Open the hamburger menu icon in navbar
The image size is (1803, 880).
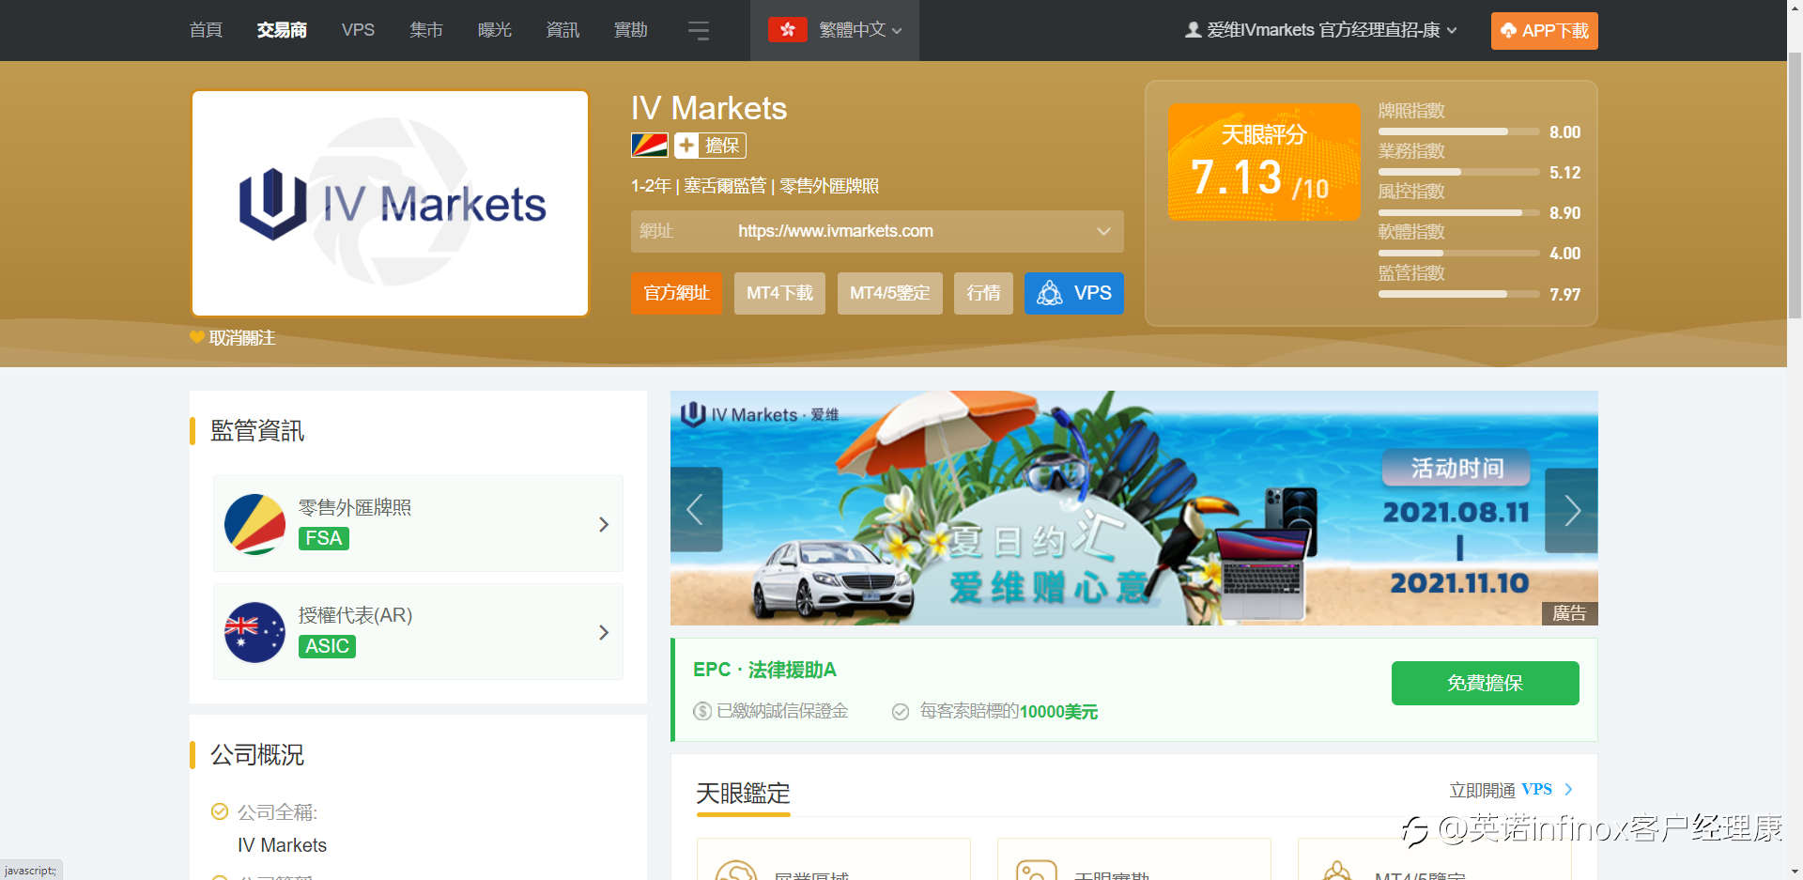(698, 31)
